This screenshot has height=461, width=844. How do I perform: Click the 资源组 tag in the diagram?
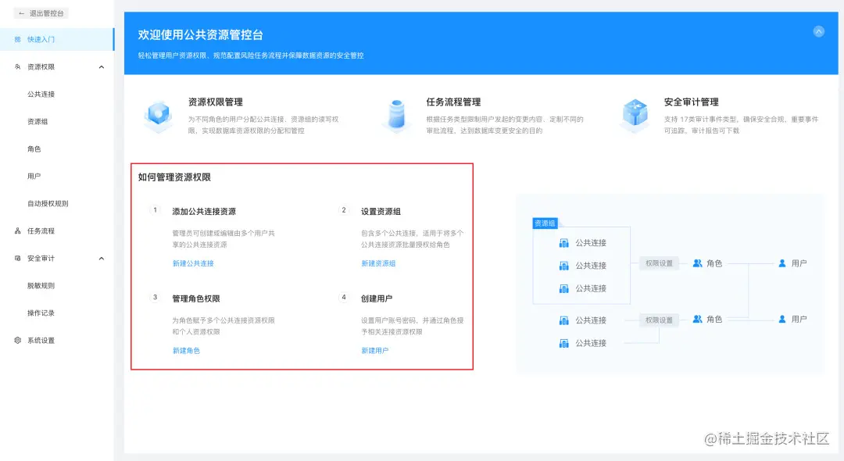545,223
